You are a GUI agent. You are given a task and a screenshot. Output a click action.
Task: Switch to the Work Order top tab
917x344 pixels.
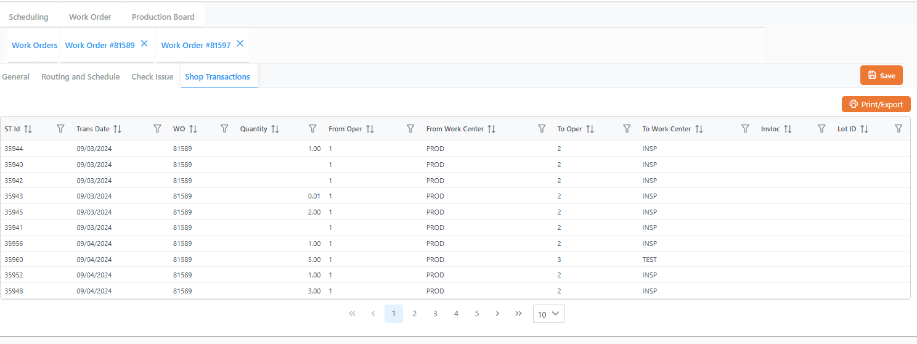point(90,17)
